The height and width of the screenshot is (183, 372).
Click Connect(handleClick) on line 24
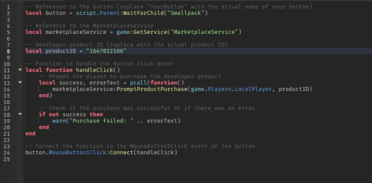[x=144, y=153]
